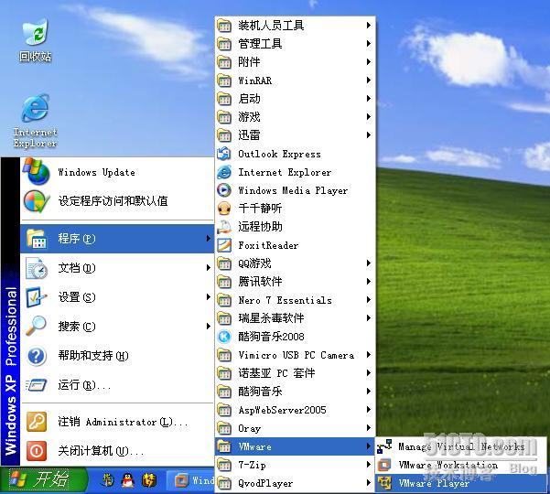
Task: Click the VMware Workstation icon
Action: click(x=384, y=465)
